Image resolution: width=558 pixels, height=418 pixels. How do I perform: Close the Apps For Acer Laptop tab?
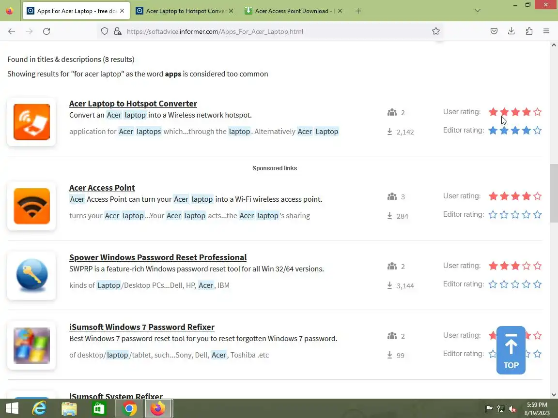122,11
